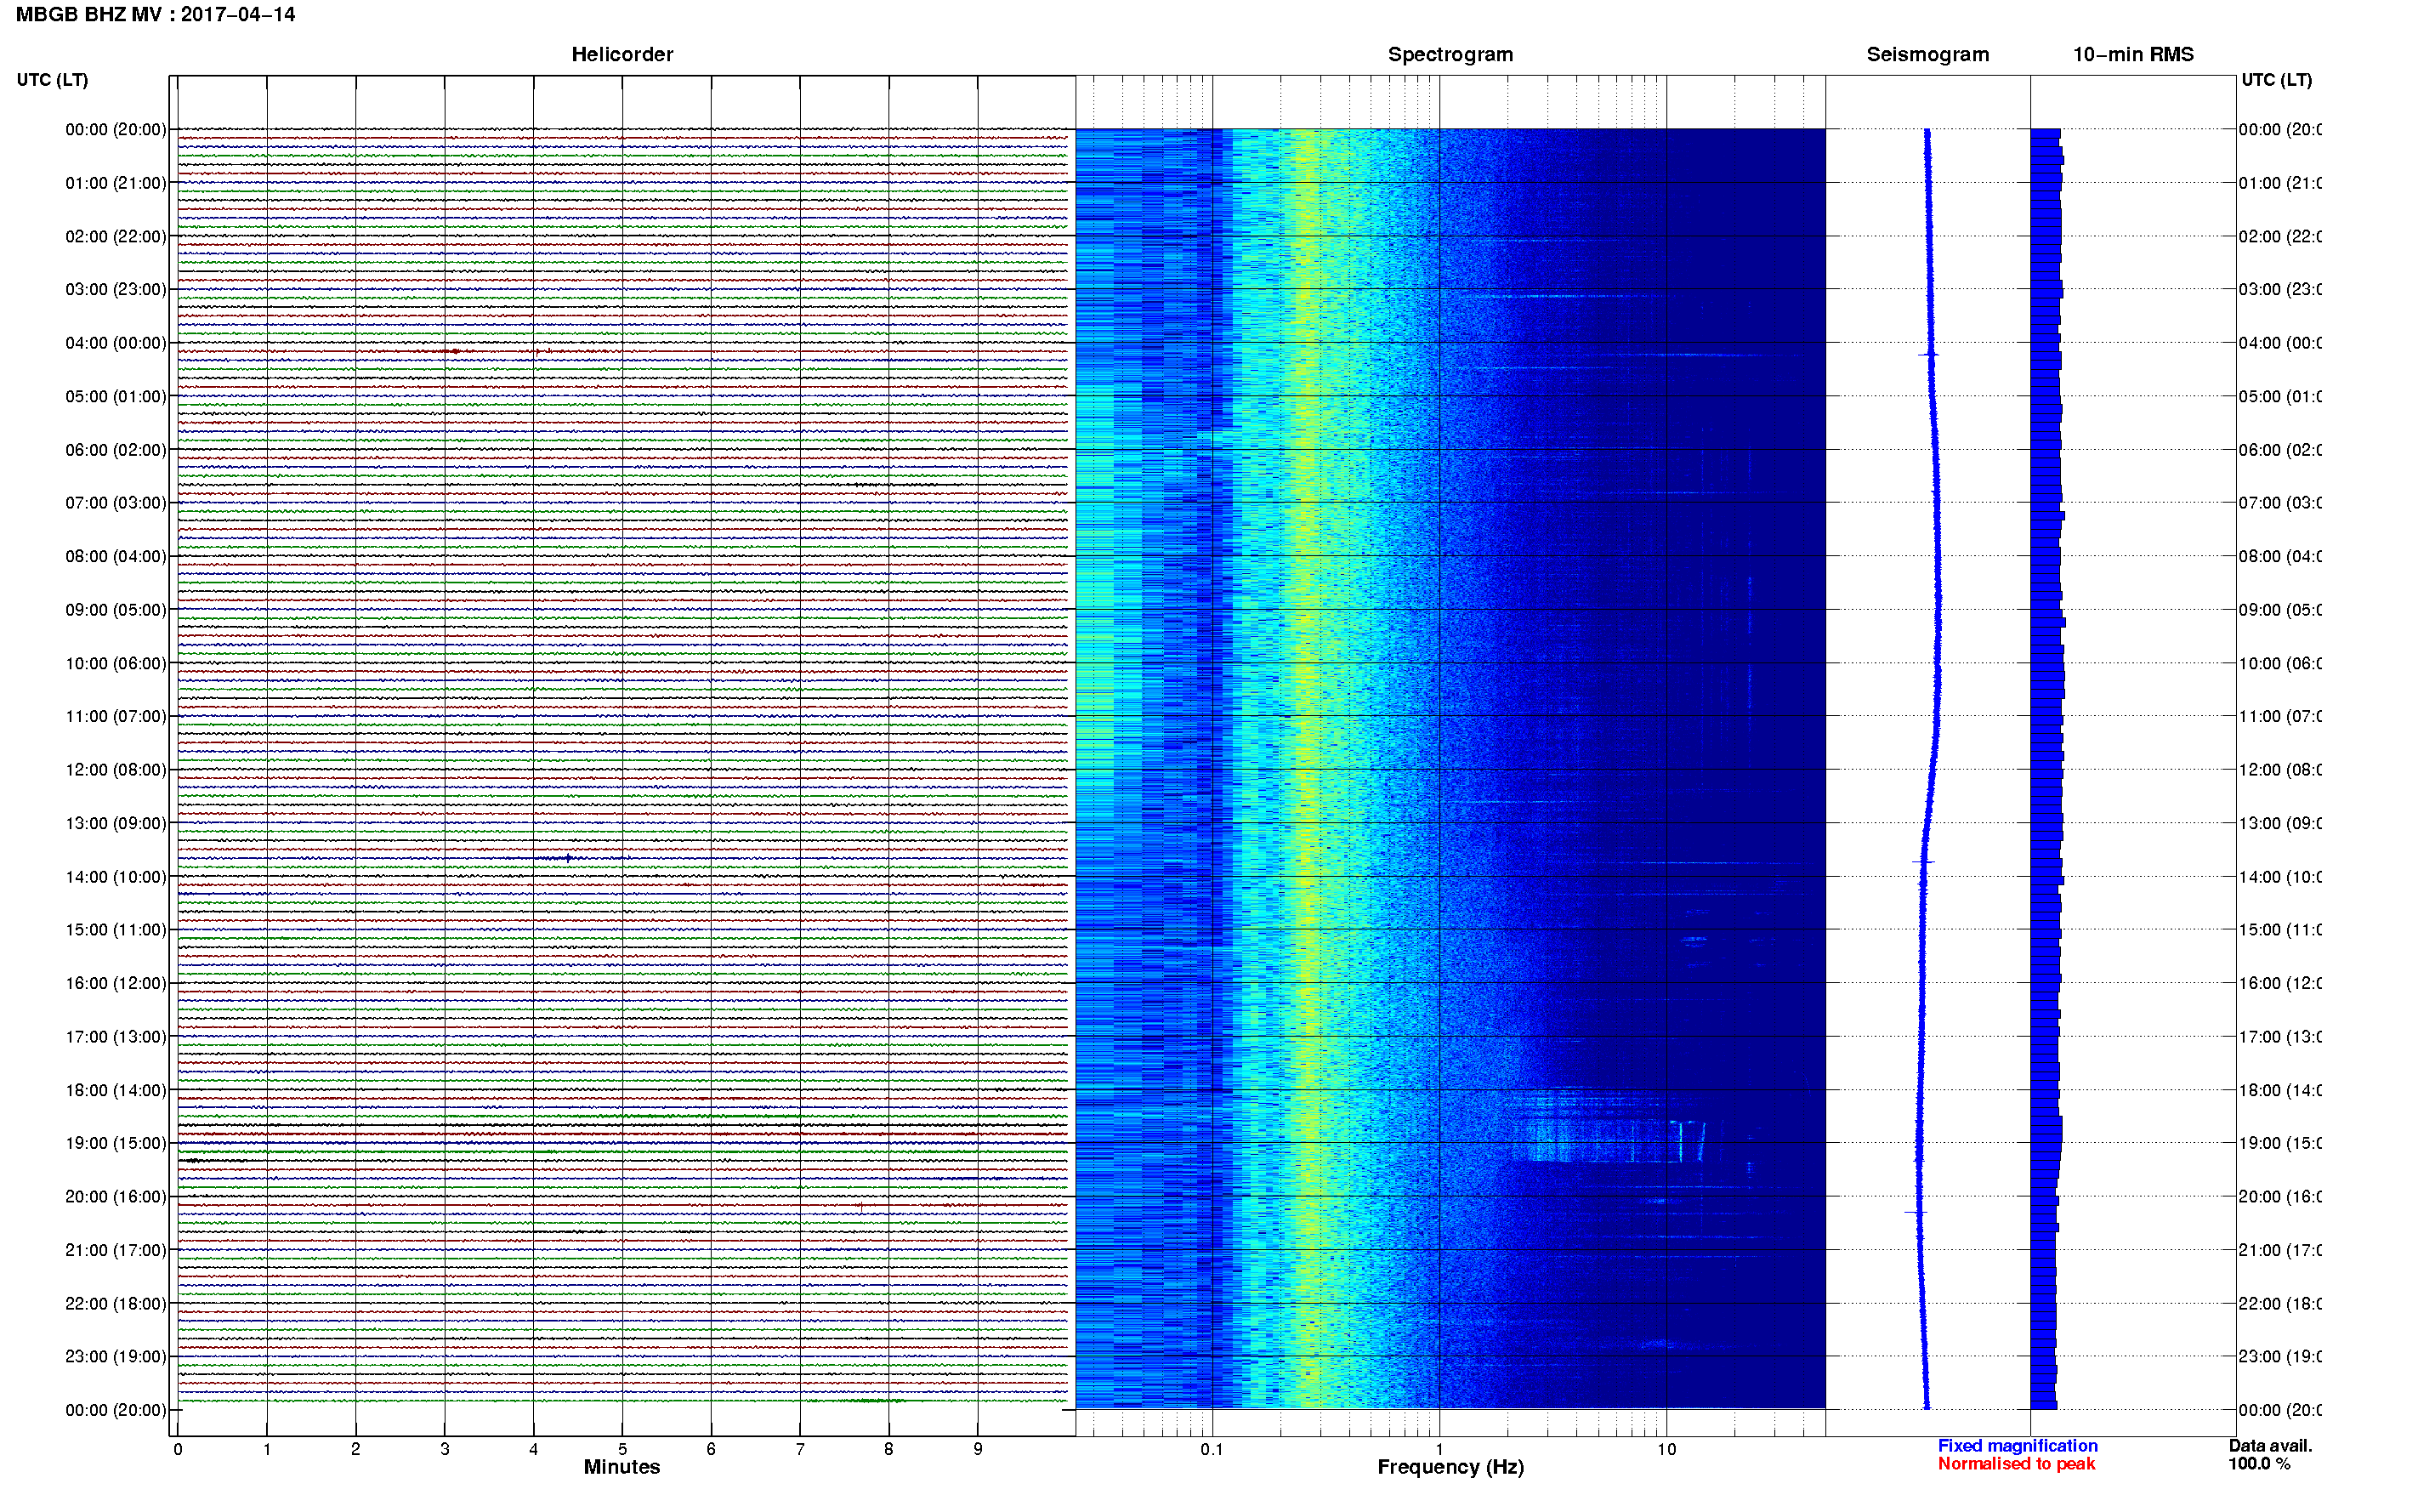The image size is (2418, 1512).
Task: Click left time label '11:00 (07:00)'
Action: click(116, 716)
